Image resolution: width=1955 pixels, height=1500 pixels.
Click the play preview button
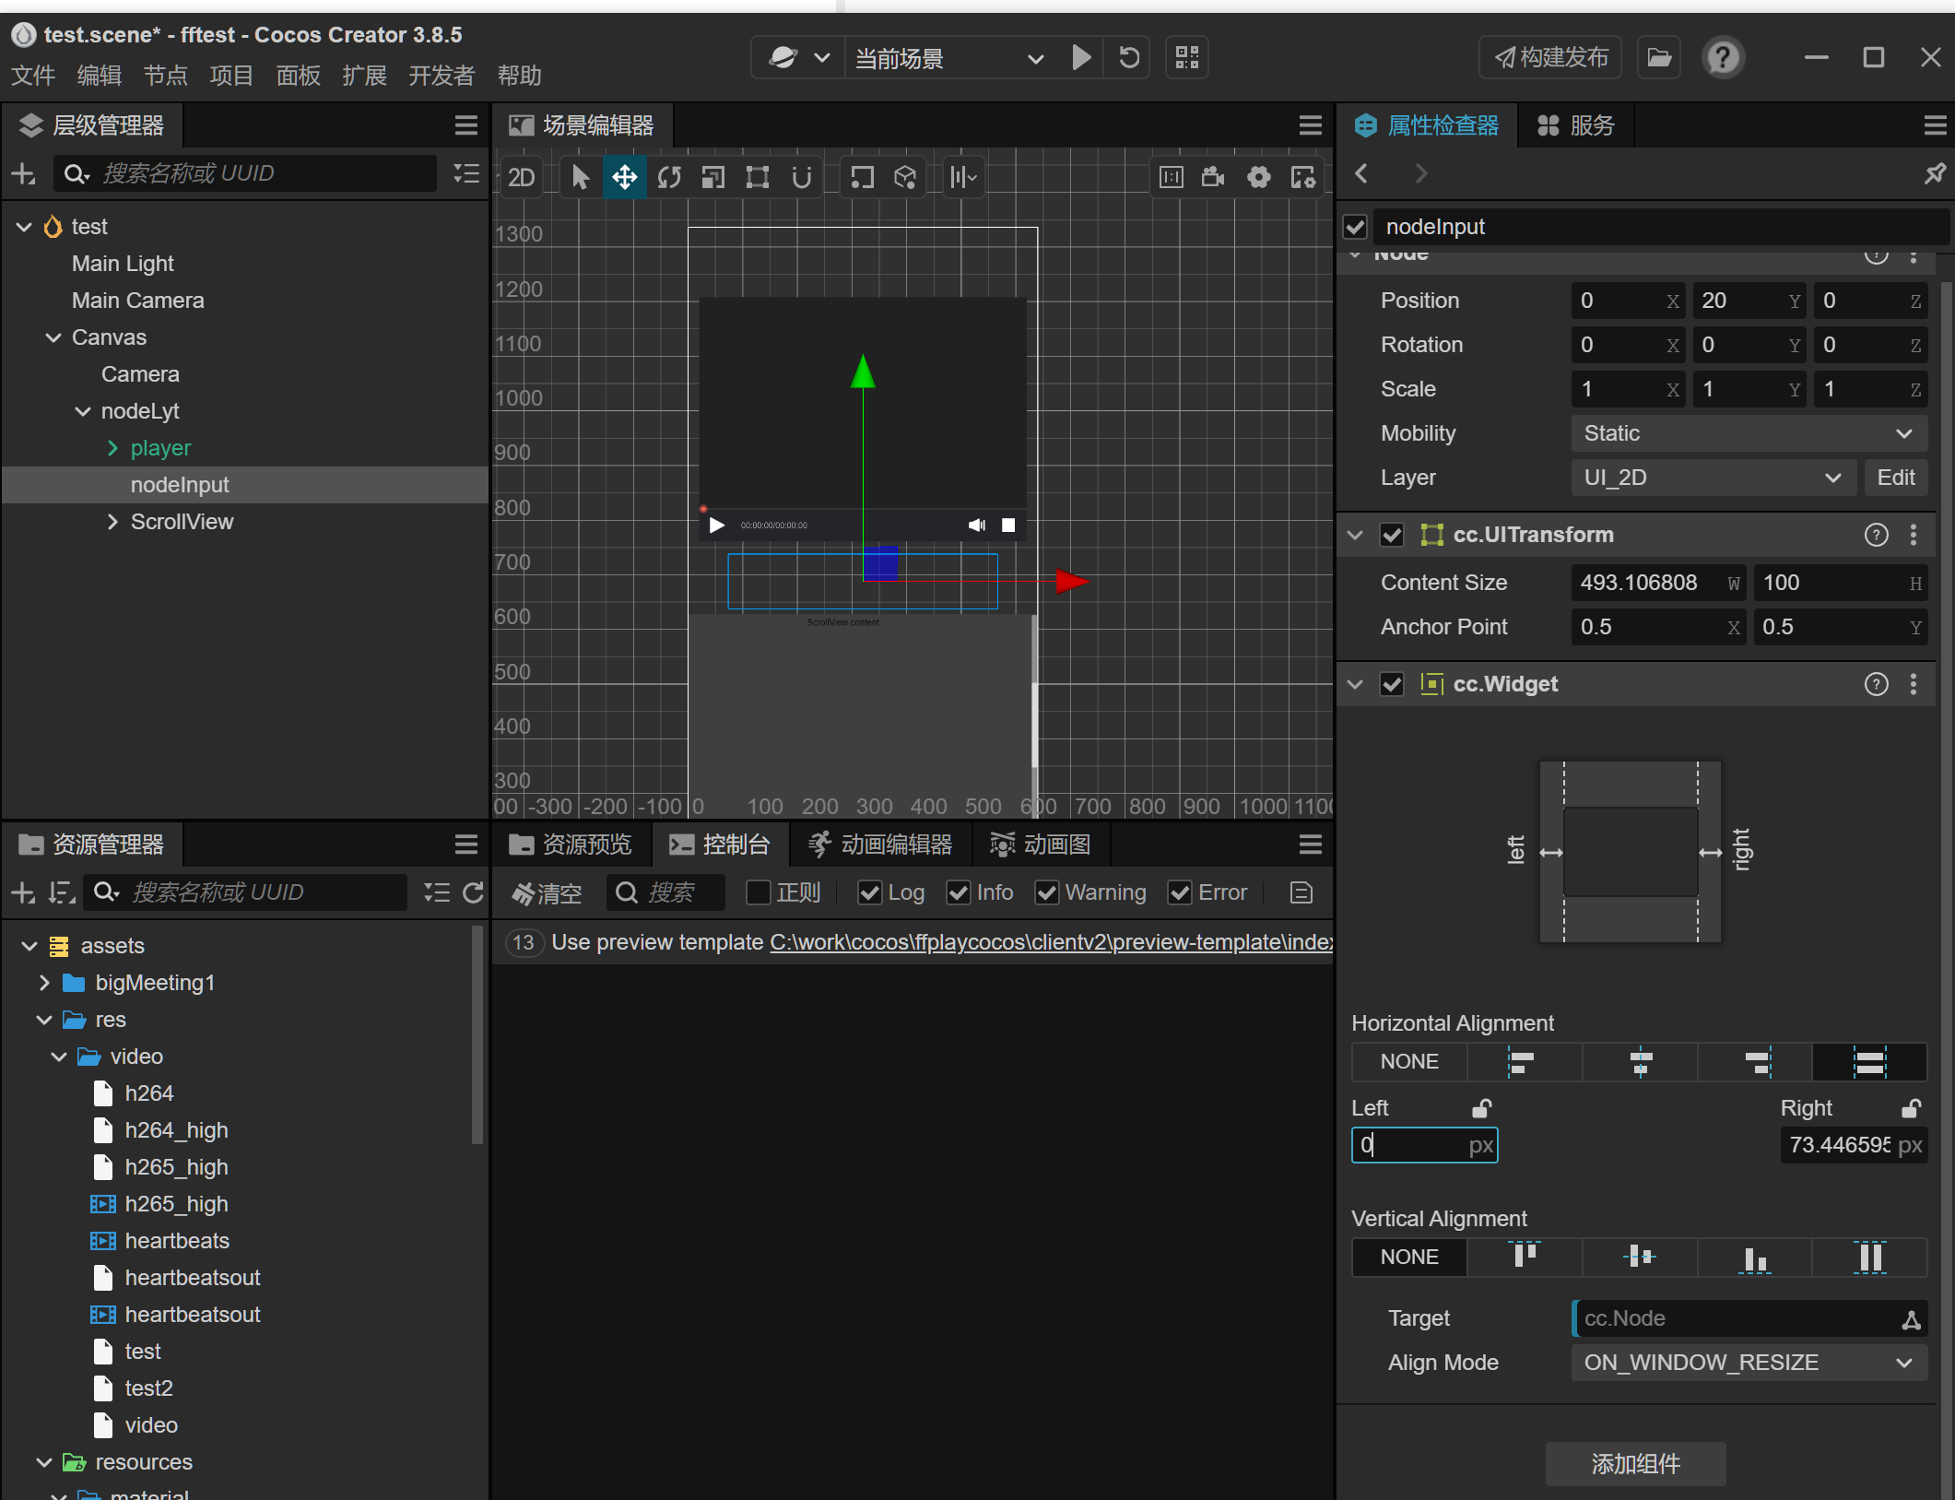[x=1082, y=58]
